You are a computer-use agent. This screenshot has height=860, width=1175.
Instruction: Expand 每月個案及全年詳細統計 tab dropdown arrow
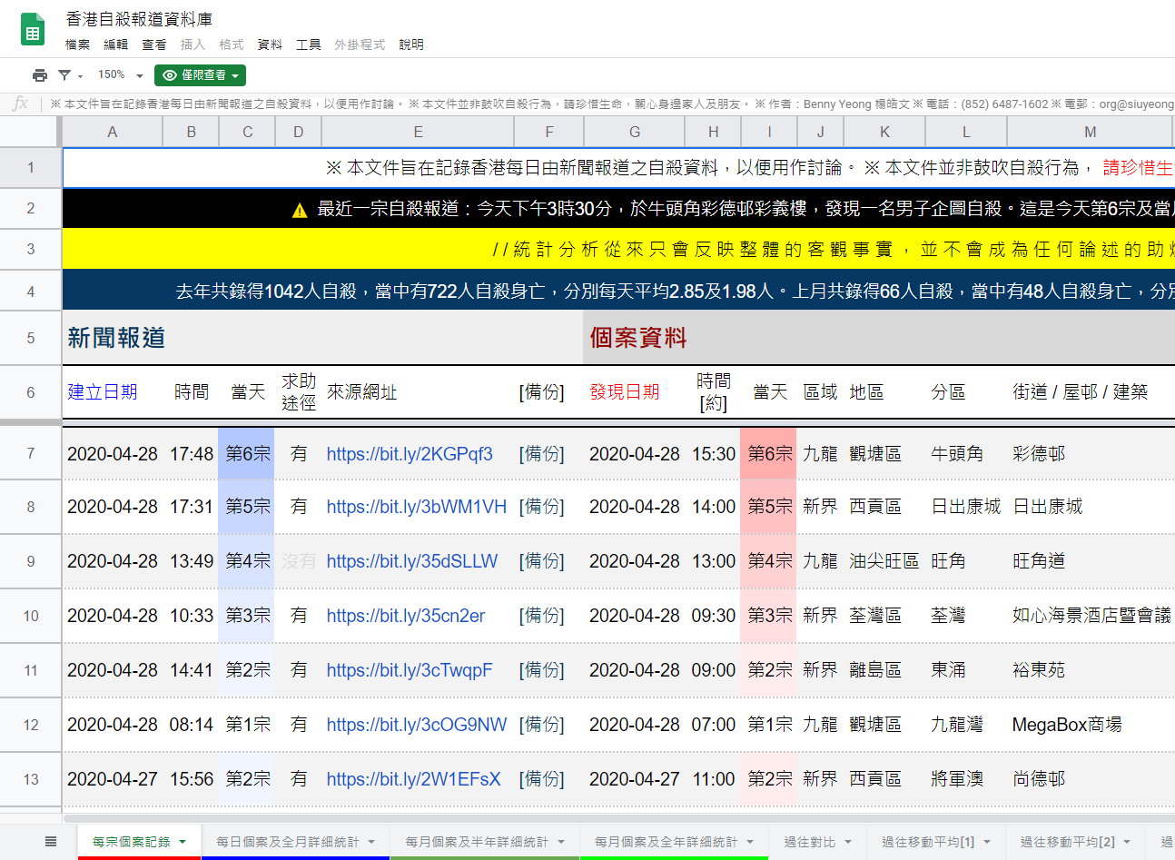pos(750,842)
